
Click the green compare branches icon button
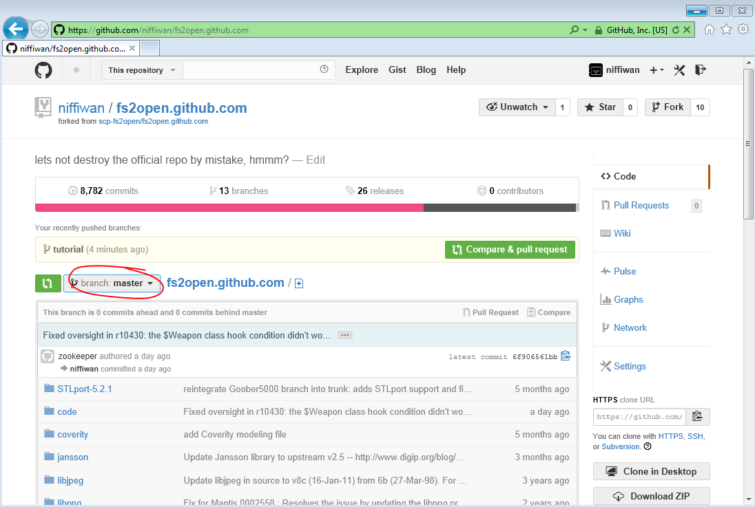pyautogui.click(x=47, y=283)
